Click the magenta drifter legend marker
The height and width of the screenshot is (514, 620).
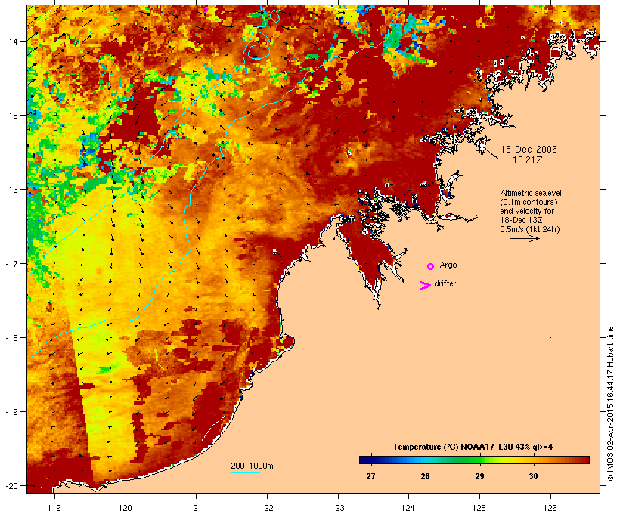coord(425,286)
